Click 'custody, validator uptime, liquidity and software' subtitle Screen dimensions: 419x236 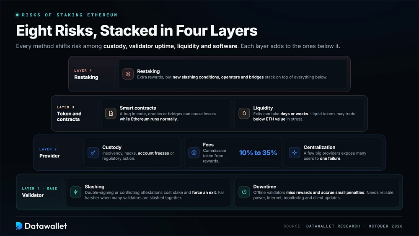170,46
